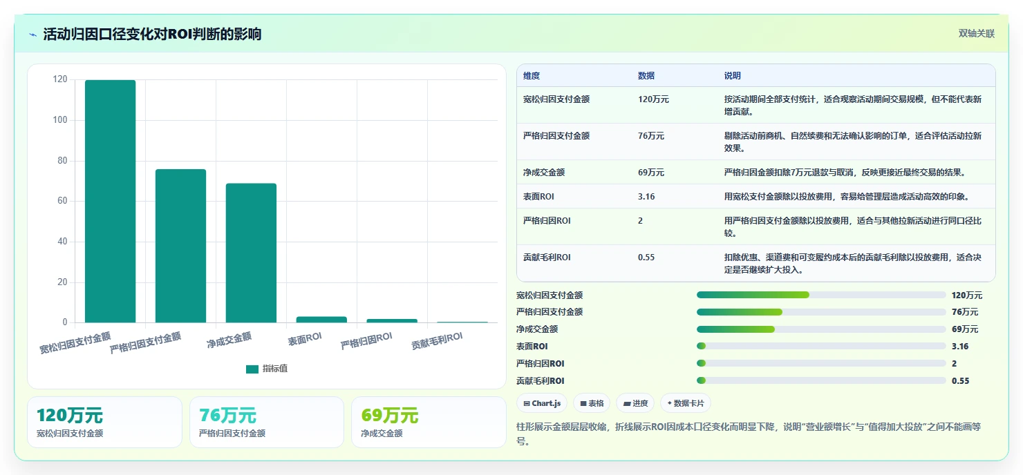
Task: Click the 维度 column header
Action: point(532,76)
